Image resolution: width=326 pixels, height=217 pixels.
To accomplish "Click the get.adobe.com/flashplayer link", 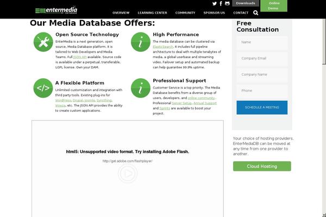I will coord(128,161).
